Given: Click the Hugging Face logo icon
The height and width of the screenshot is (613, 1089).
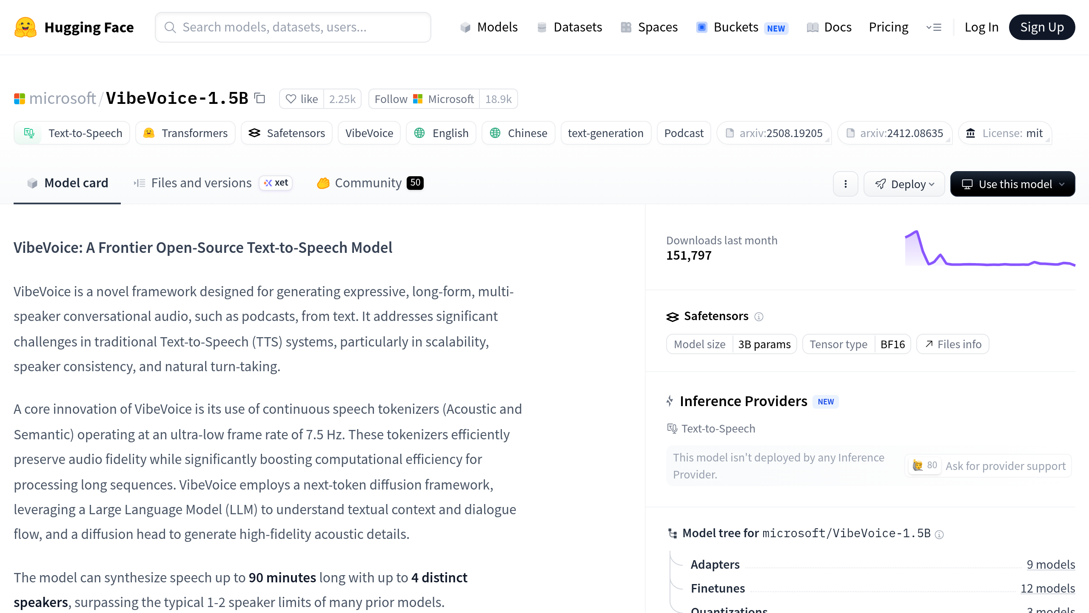Looking at the screenshot, I should [26, 27].
